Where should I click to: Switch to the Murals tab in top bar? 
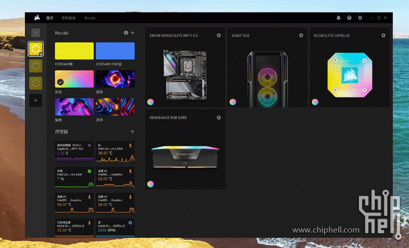tap(90, 18)
